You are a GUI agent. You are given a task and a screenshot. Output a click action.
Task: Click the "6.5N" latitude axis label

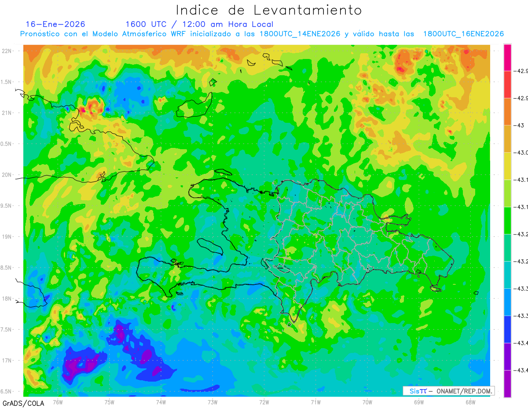click(x=7, y=391)
